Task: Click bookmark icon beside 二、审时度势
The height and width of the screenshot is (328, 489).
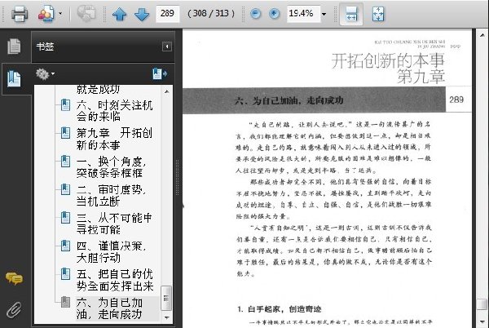Action: click(x=65, y=189)
